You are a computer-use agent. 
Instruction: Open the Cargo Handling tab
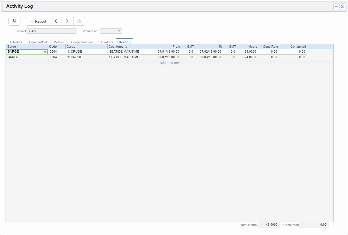(82, 42)
